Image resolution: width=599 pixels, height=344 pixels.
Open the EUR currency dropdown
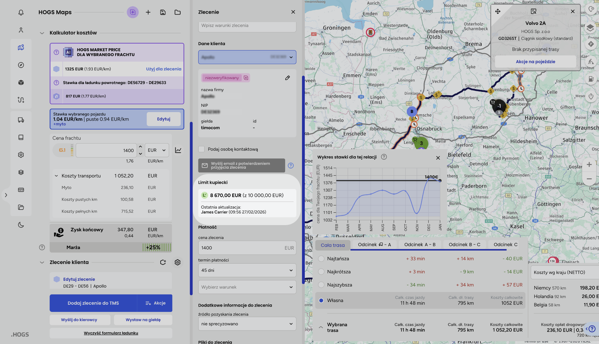pyautogui.click(x=157, y=150)
